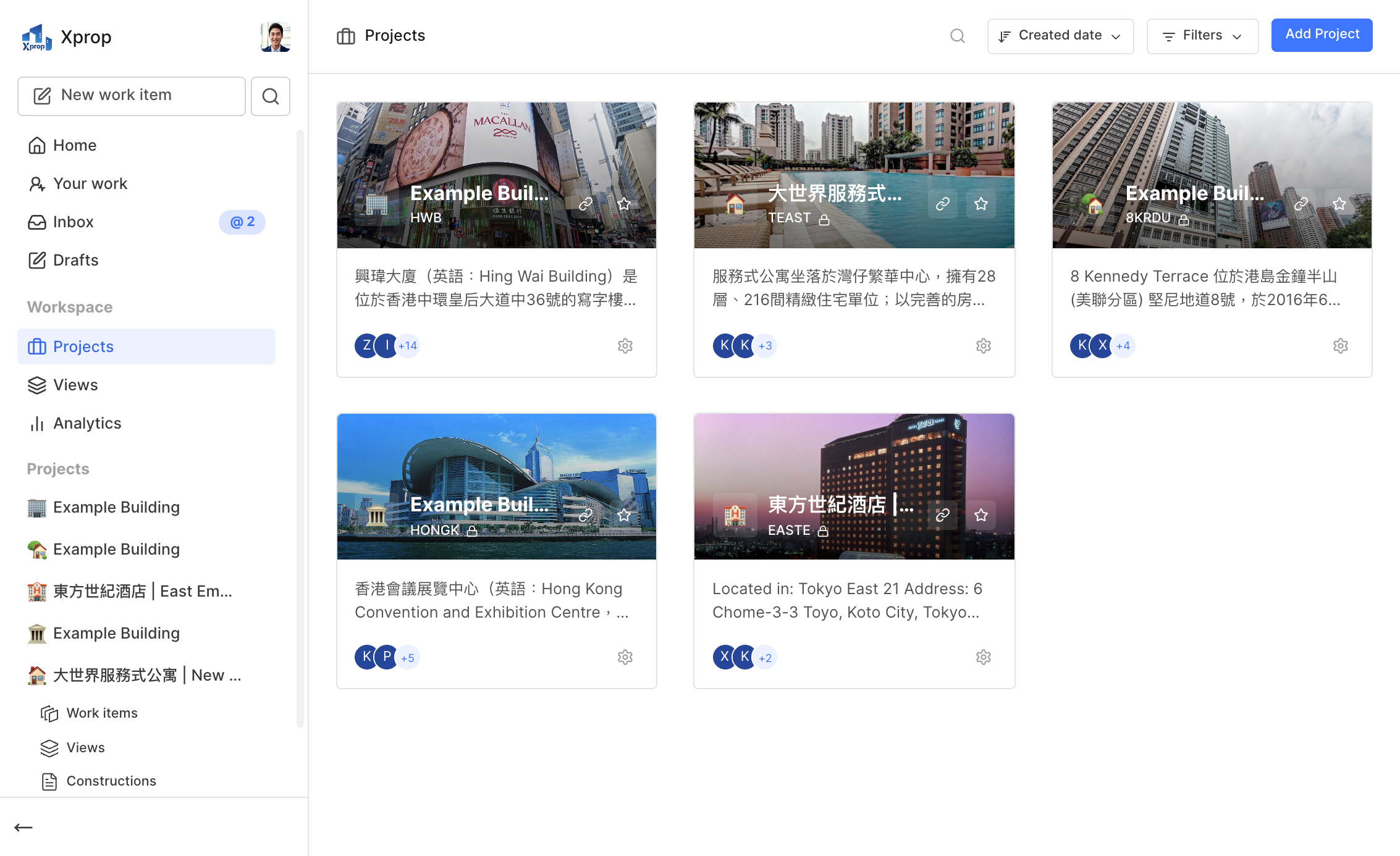Open Your work in the sidebar
This screenshot has width=1400, height=856.
[x=146, y=184]
